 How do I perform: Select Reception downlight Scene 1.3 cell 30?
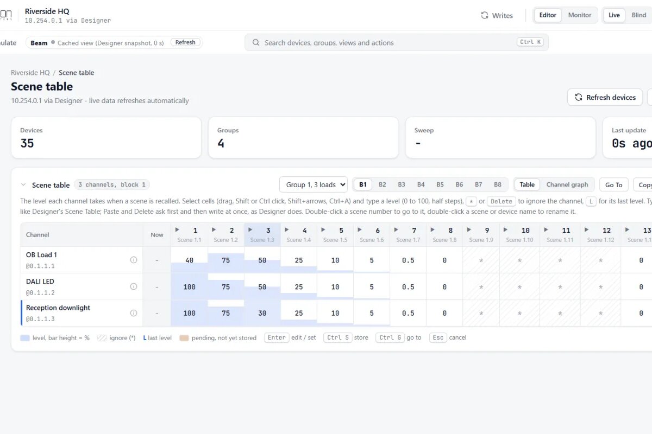[x=262, y=313]
